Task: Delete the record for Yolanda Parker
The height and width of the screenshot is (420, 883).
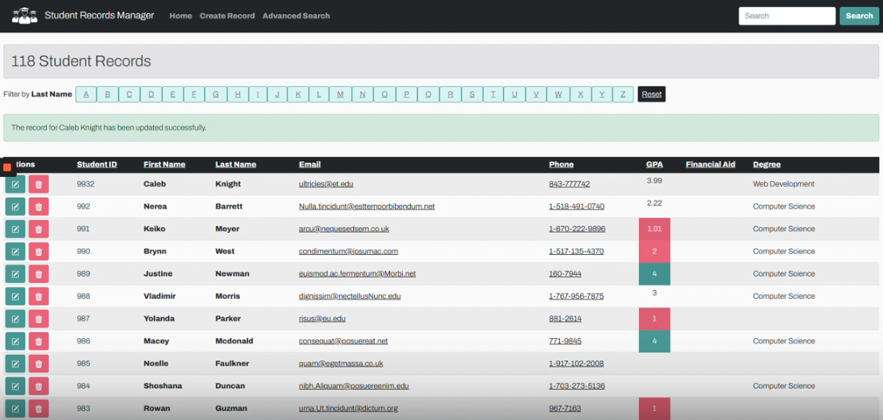Action: pyautogui.click(x=39, y=319)
